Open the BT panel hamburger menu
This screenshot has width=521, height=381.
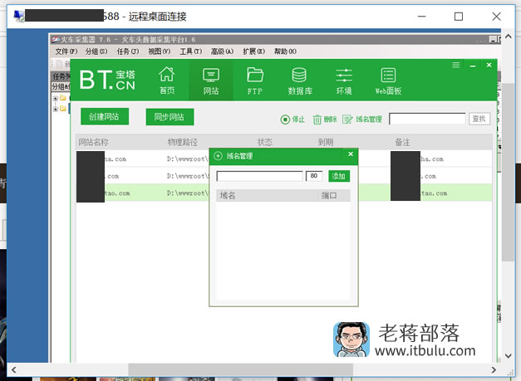point(456,65)
